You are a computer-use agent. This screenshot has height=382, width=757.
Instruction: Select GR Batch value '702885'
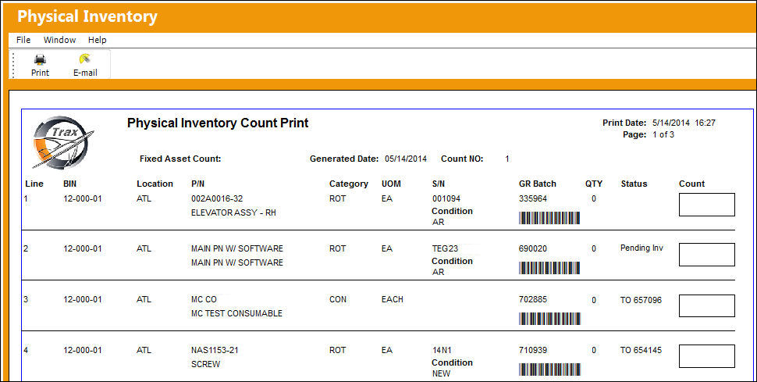(x=533, y=300)
